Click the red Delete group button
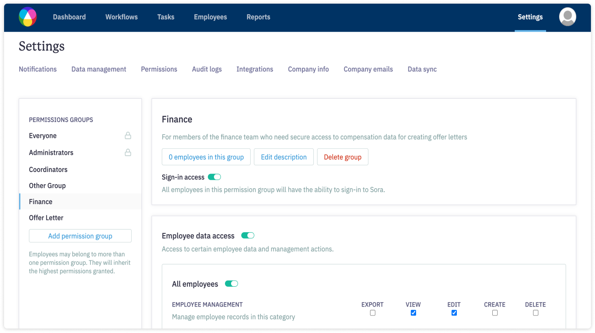This screenshot has width=595, height=333. tap(343, 157)
